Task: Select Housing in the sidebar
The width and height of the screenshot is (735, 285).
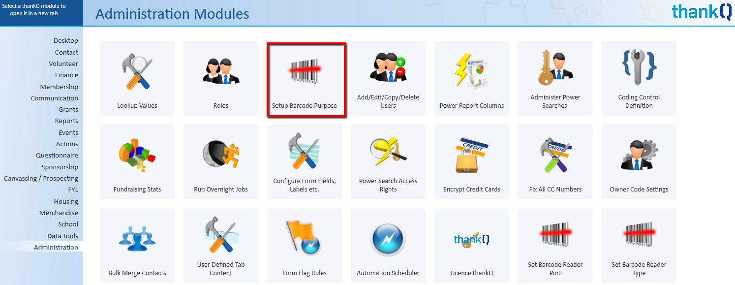Action: pos(66,201)
